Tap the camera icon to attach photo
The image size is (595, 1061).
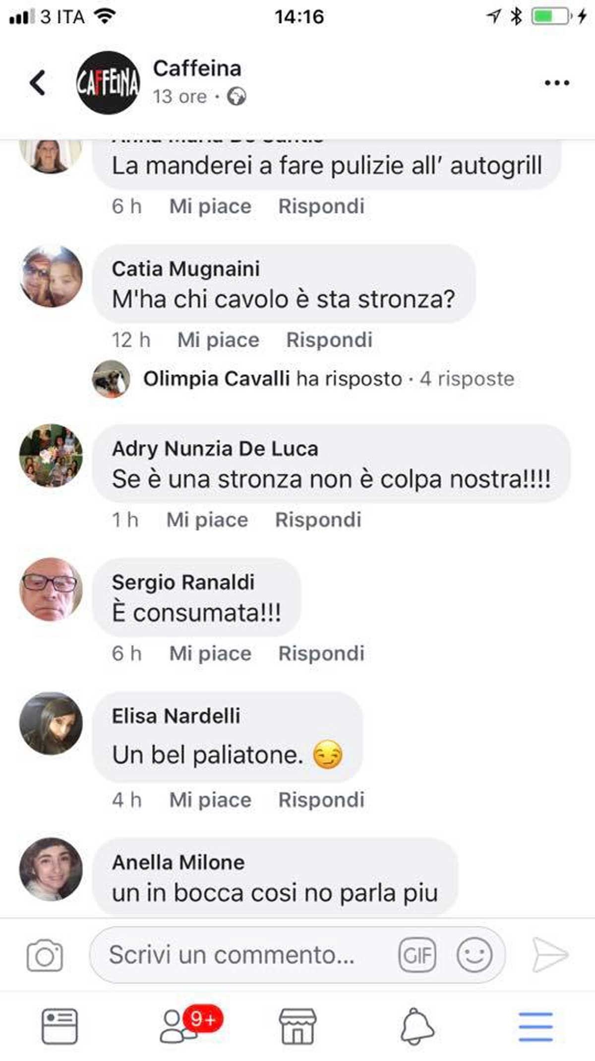tap(45, 955)
